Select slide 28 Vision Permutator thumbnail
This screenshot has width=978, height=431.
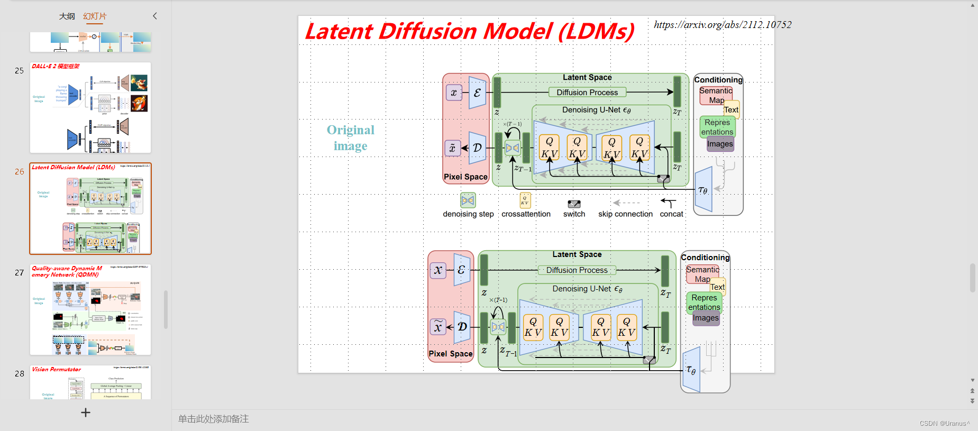tap(90, 382)
